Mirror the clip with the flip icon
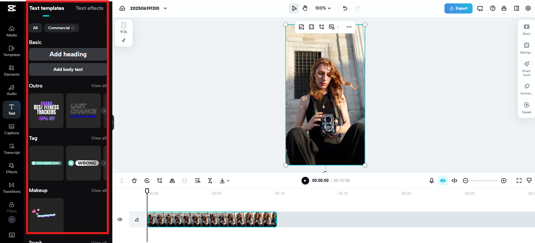The width and height of the screenshot is (535, 243). click(x=172, y=181)
